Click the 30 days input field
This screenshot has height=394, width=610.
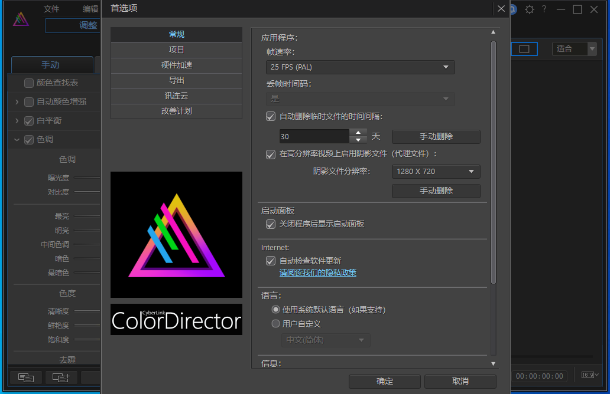(314, 137)
